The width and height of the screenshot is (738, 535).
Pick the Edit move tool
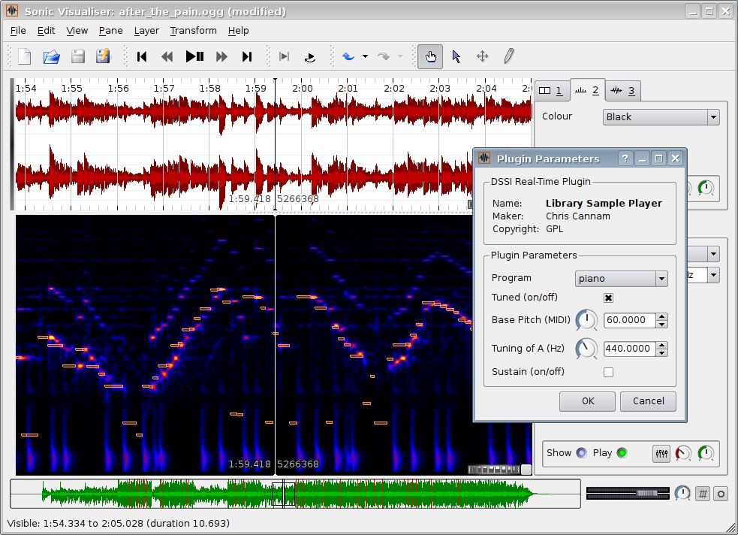point(483,56)
